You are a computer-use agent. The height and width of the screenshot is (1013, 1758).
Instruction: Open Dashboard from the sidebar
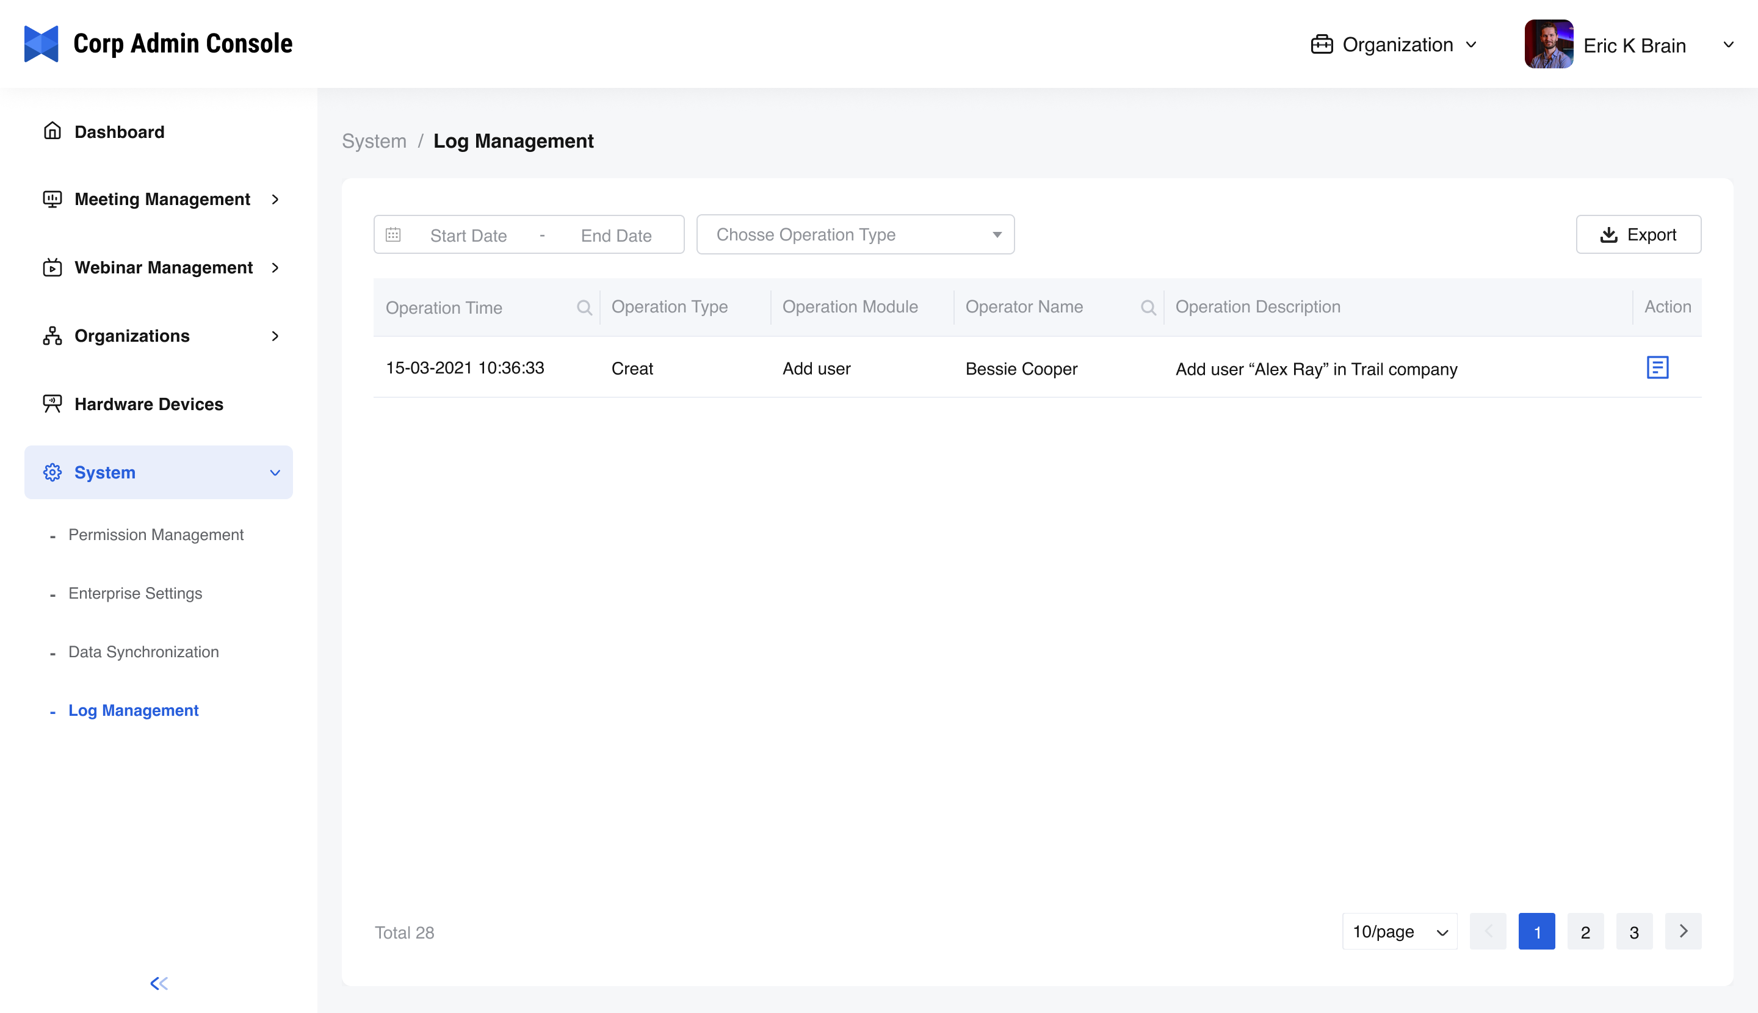[119, 131]
